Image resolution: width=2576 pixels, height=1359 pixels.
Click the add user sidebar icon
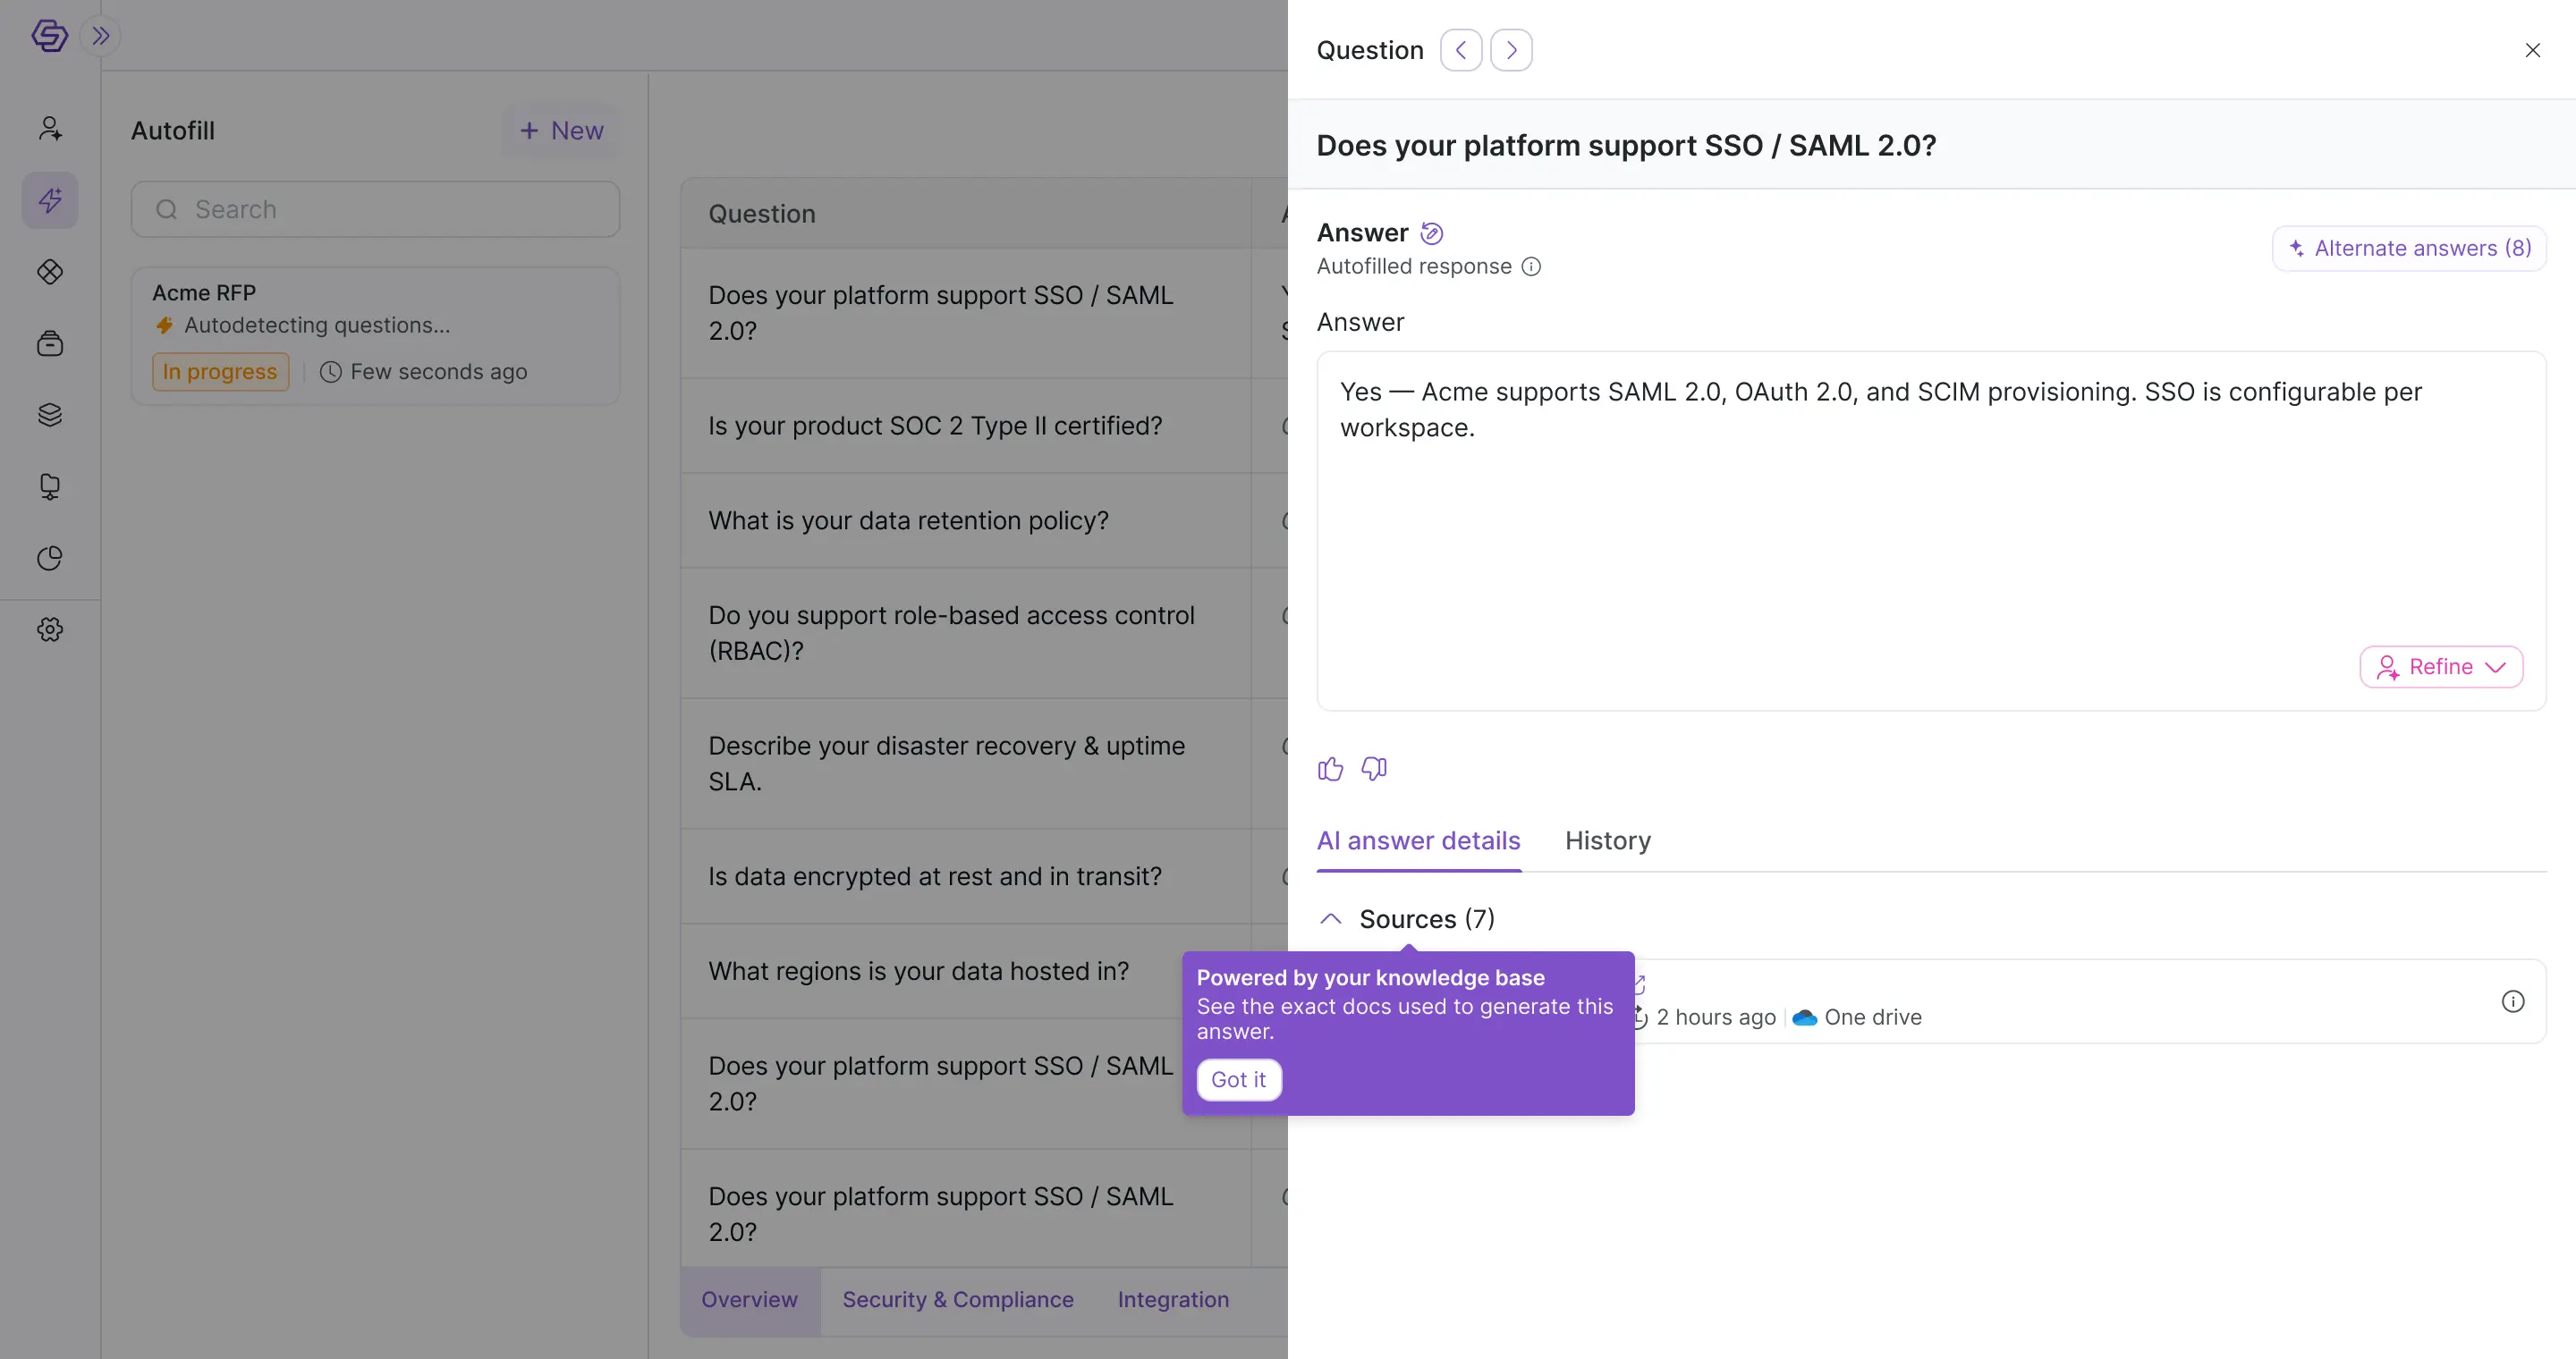[x=50, y=128]
